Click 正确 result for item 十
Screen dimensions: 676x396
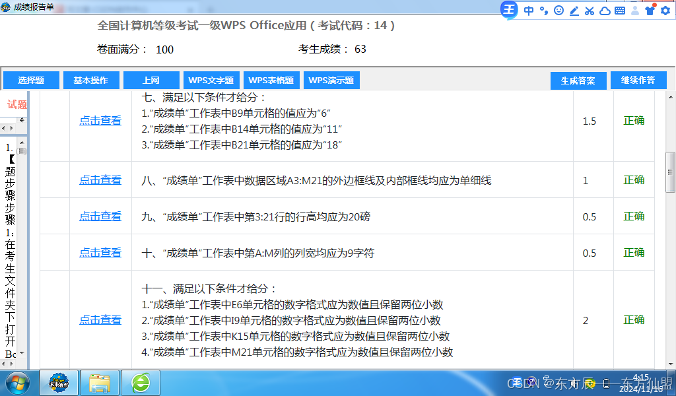[x=634, y=253]
